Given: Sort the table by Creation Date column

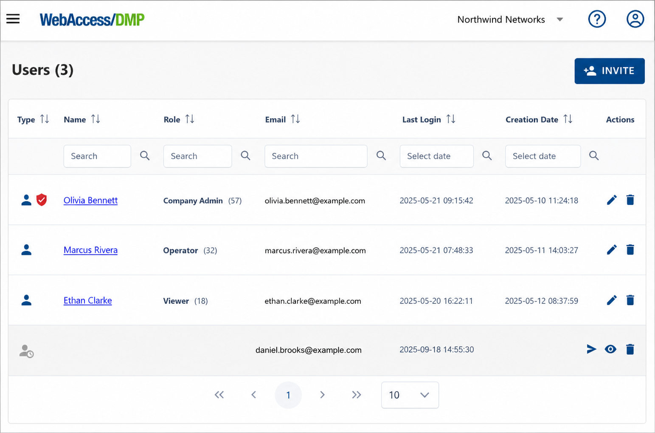Looking at the screenshot, I should coord(568,119).
